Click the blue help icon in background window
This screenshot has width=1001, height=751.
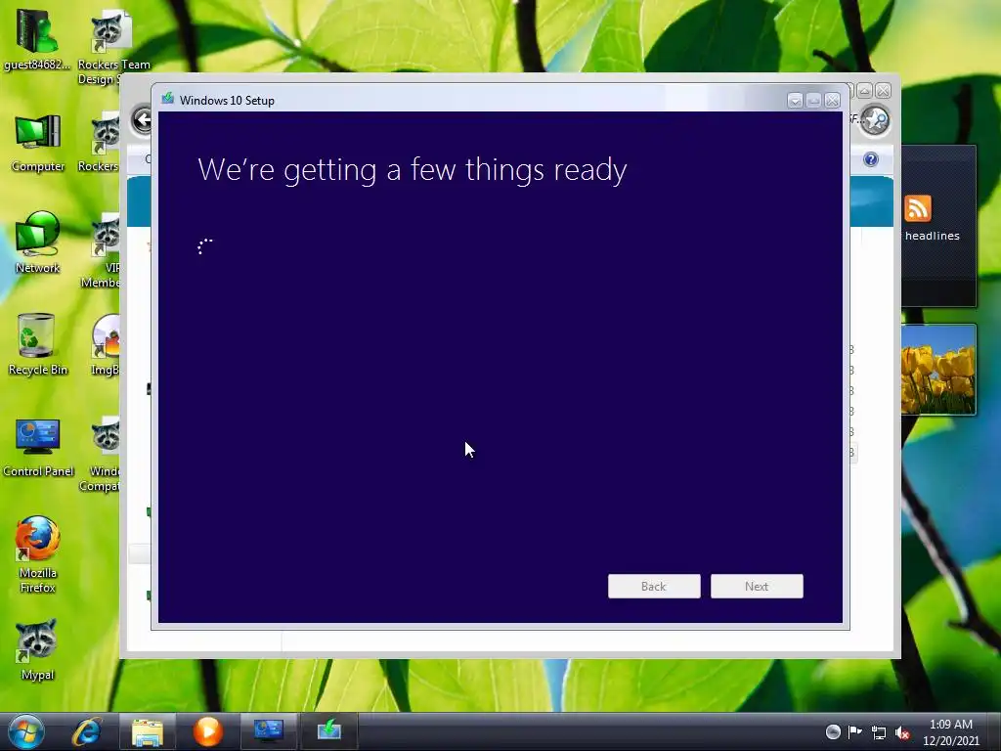pyautogui.click(x=871, y=159)
